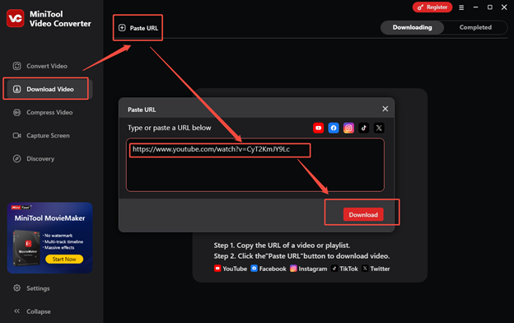Click the Convert Video label
The image size is (514, 323).
[47, 66]
